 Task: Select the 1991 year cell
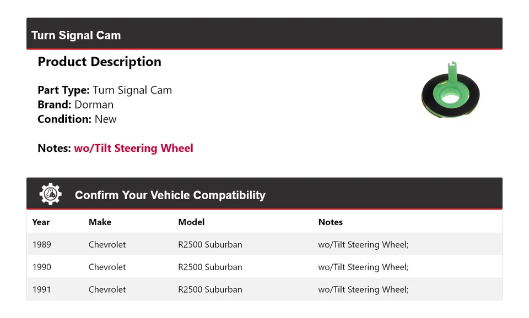[x=41, y=289]
